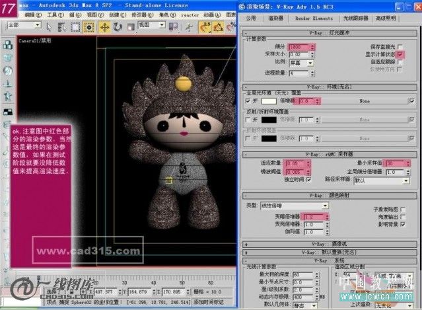Click the 采样大小 field showing 0.02
422x310 pixels.
tap(299, 54)
